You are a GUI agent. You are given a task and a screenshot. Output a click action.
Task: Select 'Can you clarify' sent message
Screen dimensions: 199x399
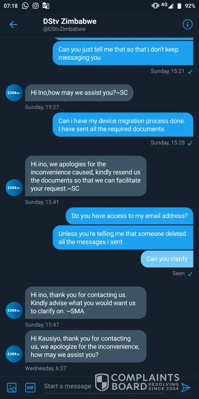point(167,259)
